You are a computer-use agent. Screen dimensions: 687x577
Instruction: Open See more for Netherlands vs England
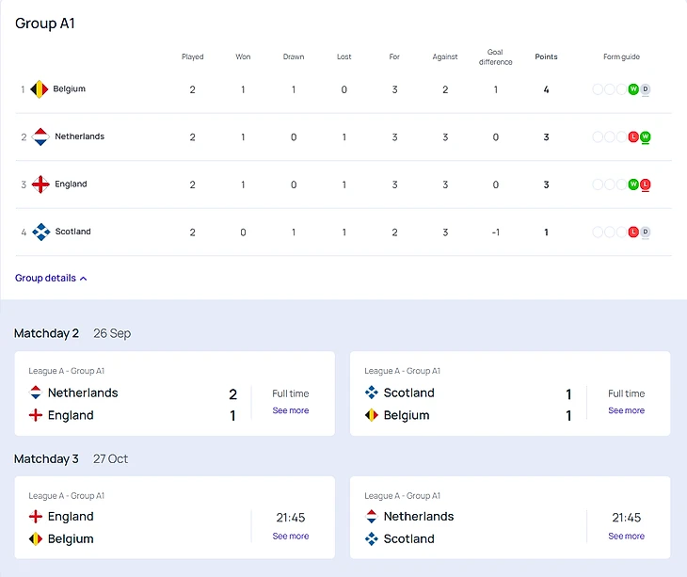290,411
